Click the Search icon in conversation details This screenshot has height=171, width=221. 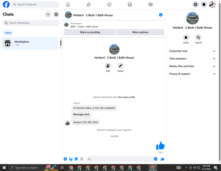click(198, 38)
